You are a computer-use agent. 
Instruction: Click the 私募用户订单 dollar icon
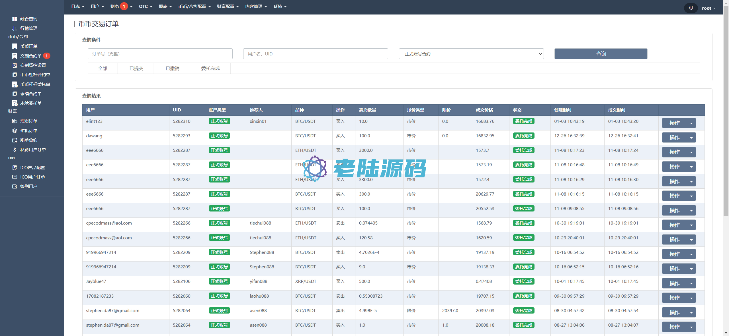pos(15,150)
